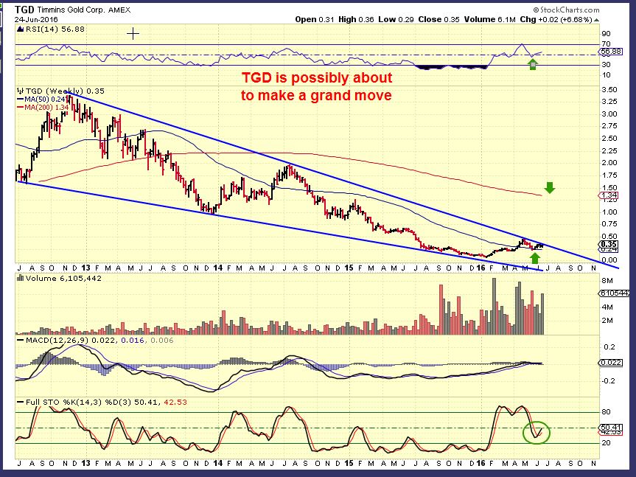Click the Volume 6.1M header value

coord(489,19)
